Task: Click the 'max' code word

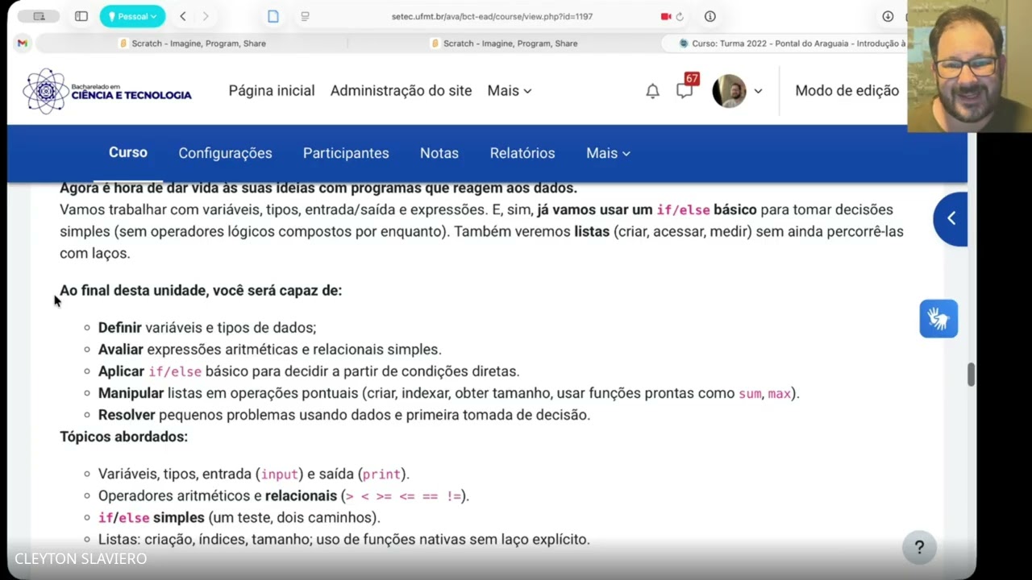Action: [780, 394]
